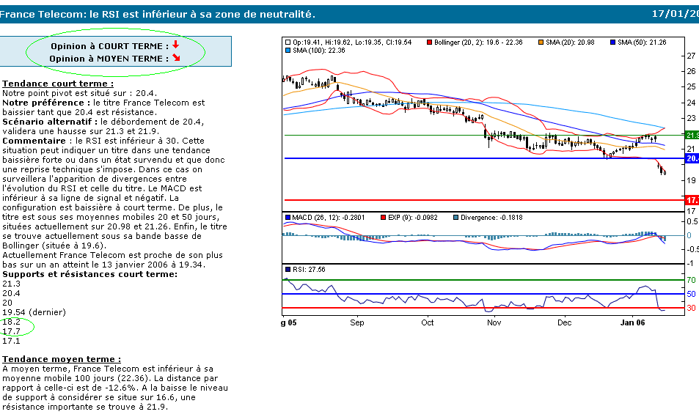Select the 'Tendance moyen terme :' heading
The height and width of the screenshot is (417, 699).
coord(62,359)
